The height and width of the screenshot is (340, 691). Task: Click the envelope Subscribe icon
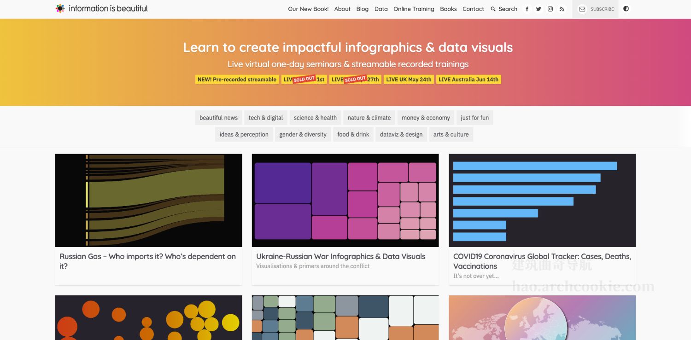click(x=582, y=9)
